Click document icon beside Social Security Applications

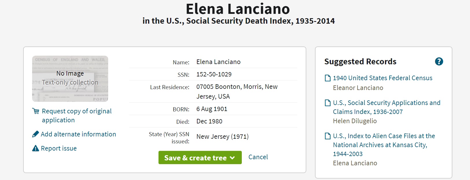point(328,103)
